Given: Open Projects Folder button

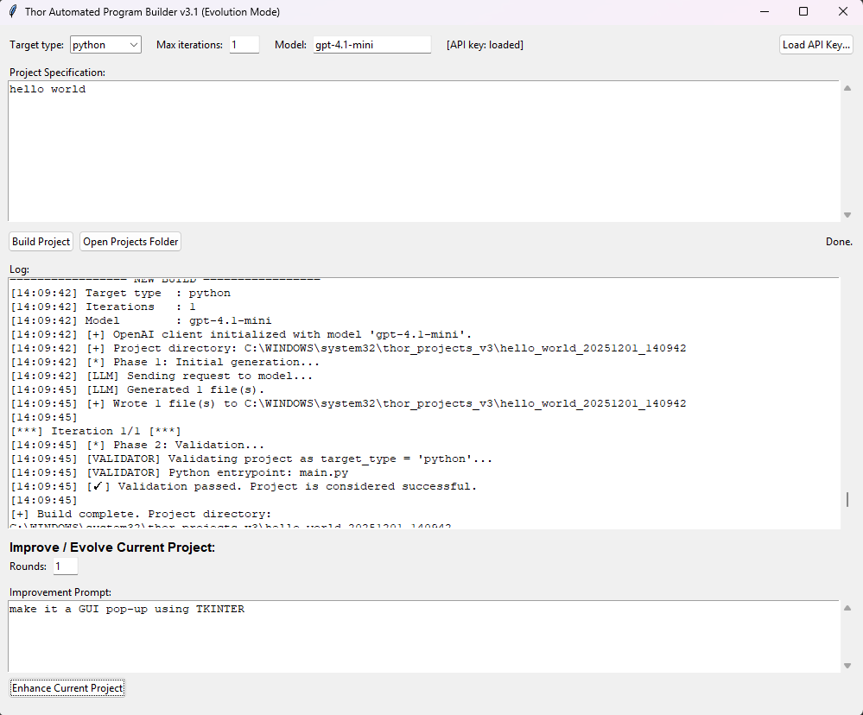Looking at the screenshot, I should 130,242.
